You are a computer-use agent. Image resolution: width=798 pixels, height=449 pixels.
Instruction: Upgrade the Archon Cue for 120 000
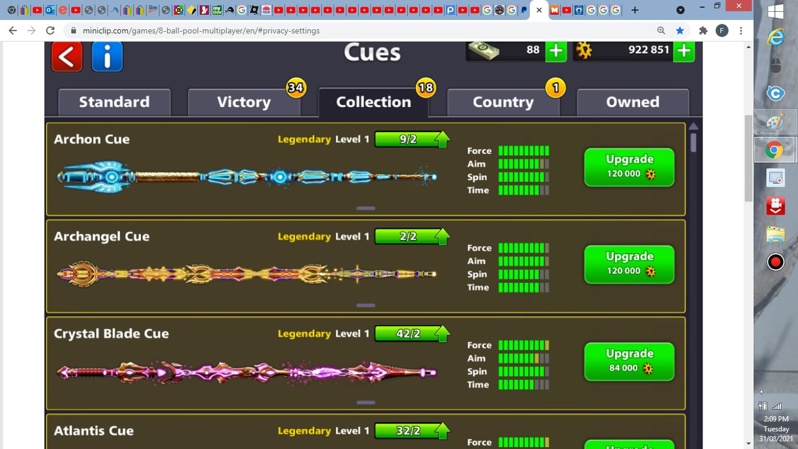coord(629,167)
